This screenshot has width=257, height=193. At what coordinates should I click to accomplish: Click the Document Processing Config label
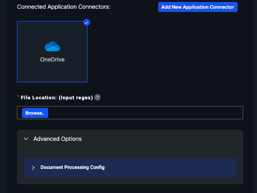73,167
